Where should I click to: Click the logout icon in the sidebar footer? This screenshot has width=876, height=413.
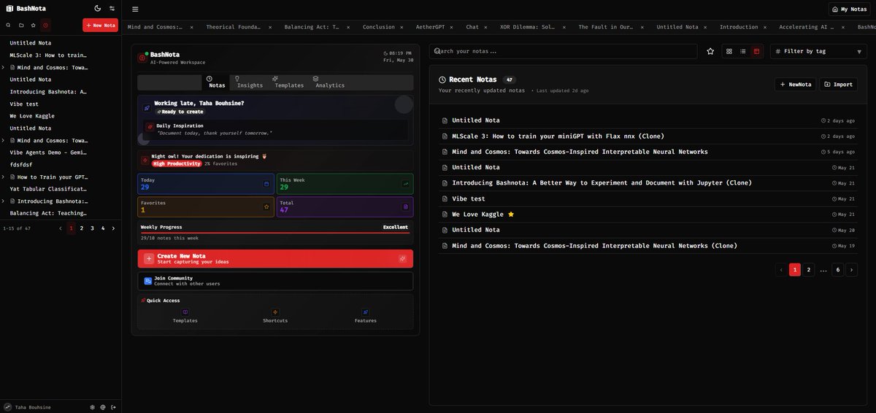(113, 407)
